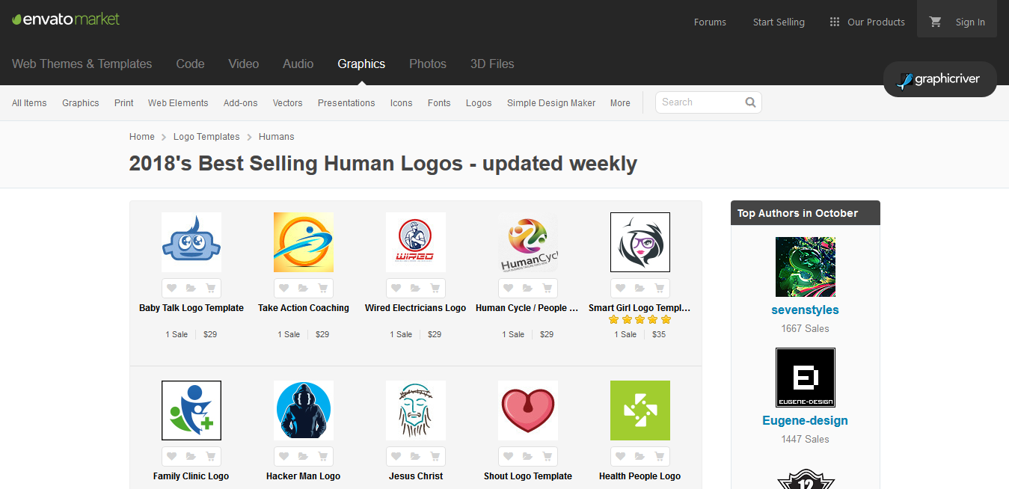This screenshot has width=1009, height=489.
Task: Add Smart Girl Logo to collection
Action: click(640, 289)
